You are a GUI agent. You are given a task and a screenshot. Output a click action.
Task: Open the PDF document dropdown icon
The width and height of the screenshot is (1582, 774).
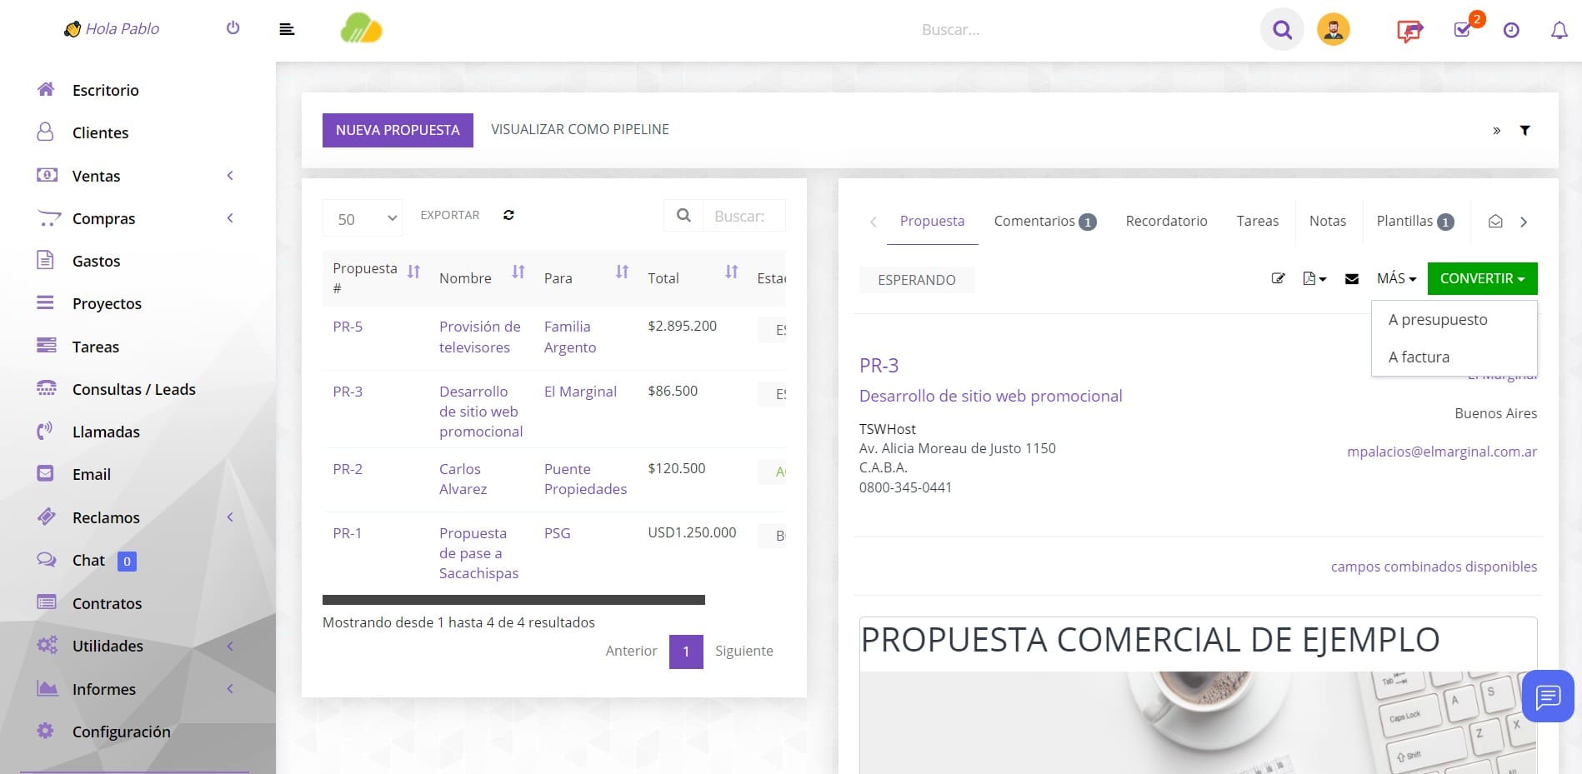pos(1314,278)
